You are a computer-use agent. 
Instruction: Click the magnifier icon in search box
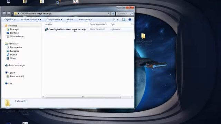(131, 14)
